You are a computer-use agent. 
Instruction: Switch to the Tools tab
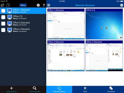(x=85, y=89)
